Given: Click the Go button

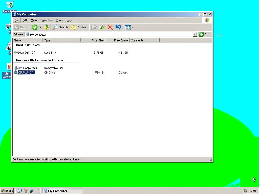Looking at the screenshot, I should tap(204, 34).
